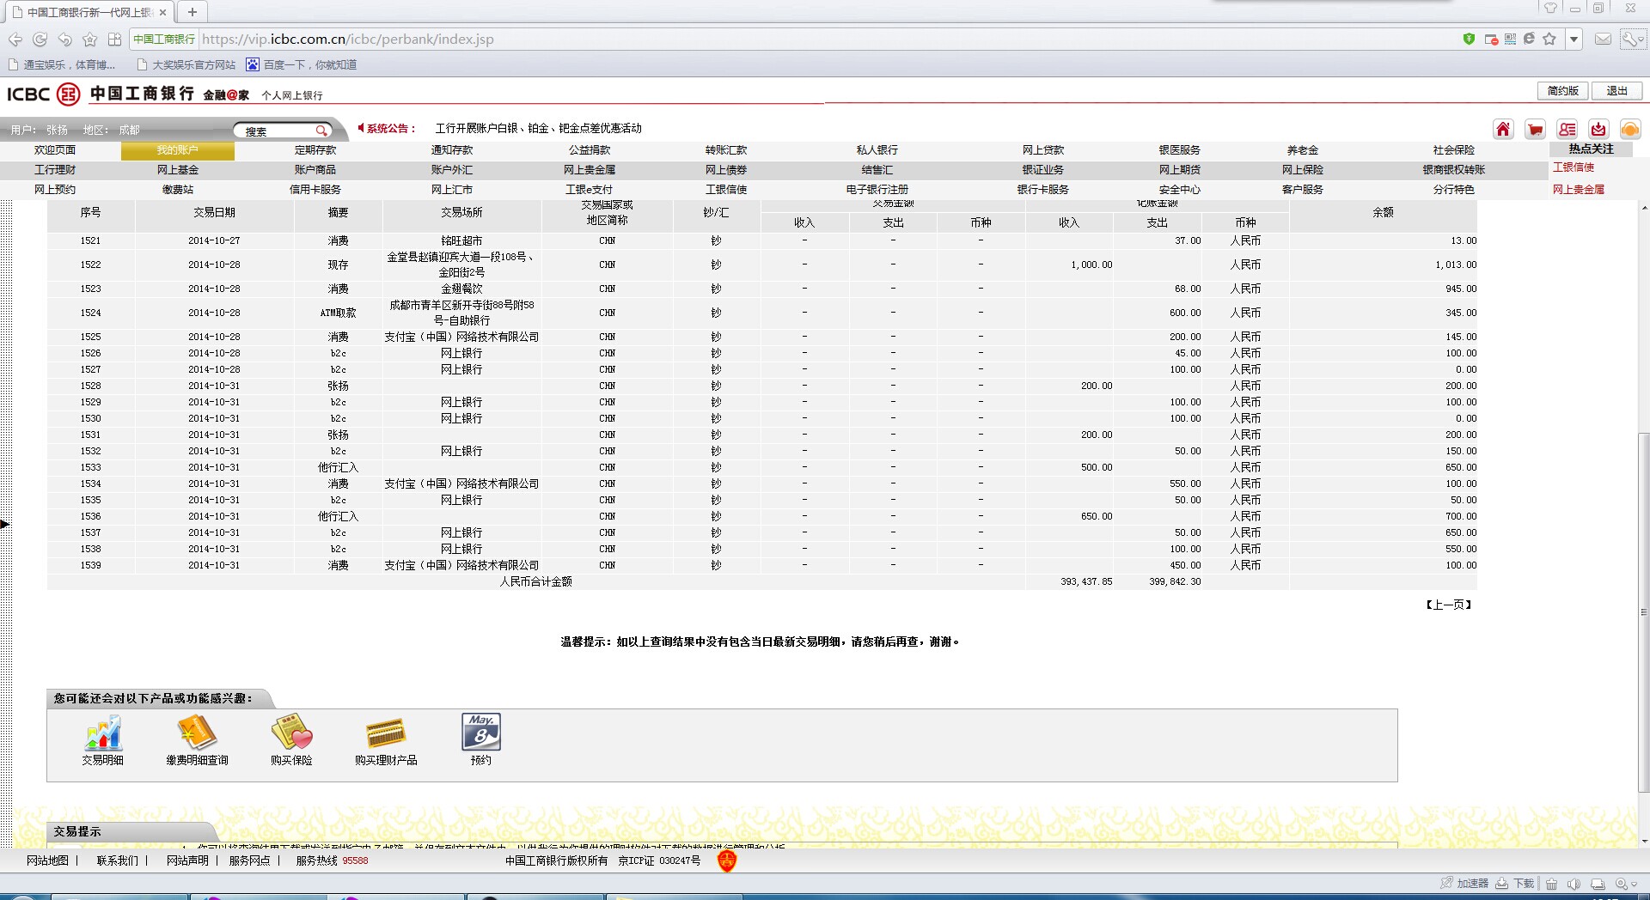Go to previous page via 上一页 link
Screen dimensions: 1650x900
pos(1449,605)
